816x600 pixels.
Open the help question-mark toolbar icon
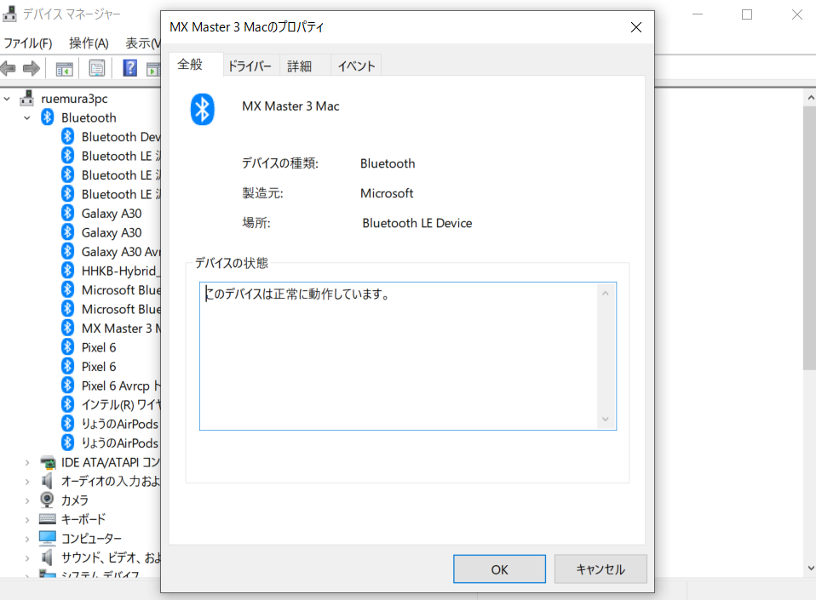pyautogui.click(x=129, y=68)
